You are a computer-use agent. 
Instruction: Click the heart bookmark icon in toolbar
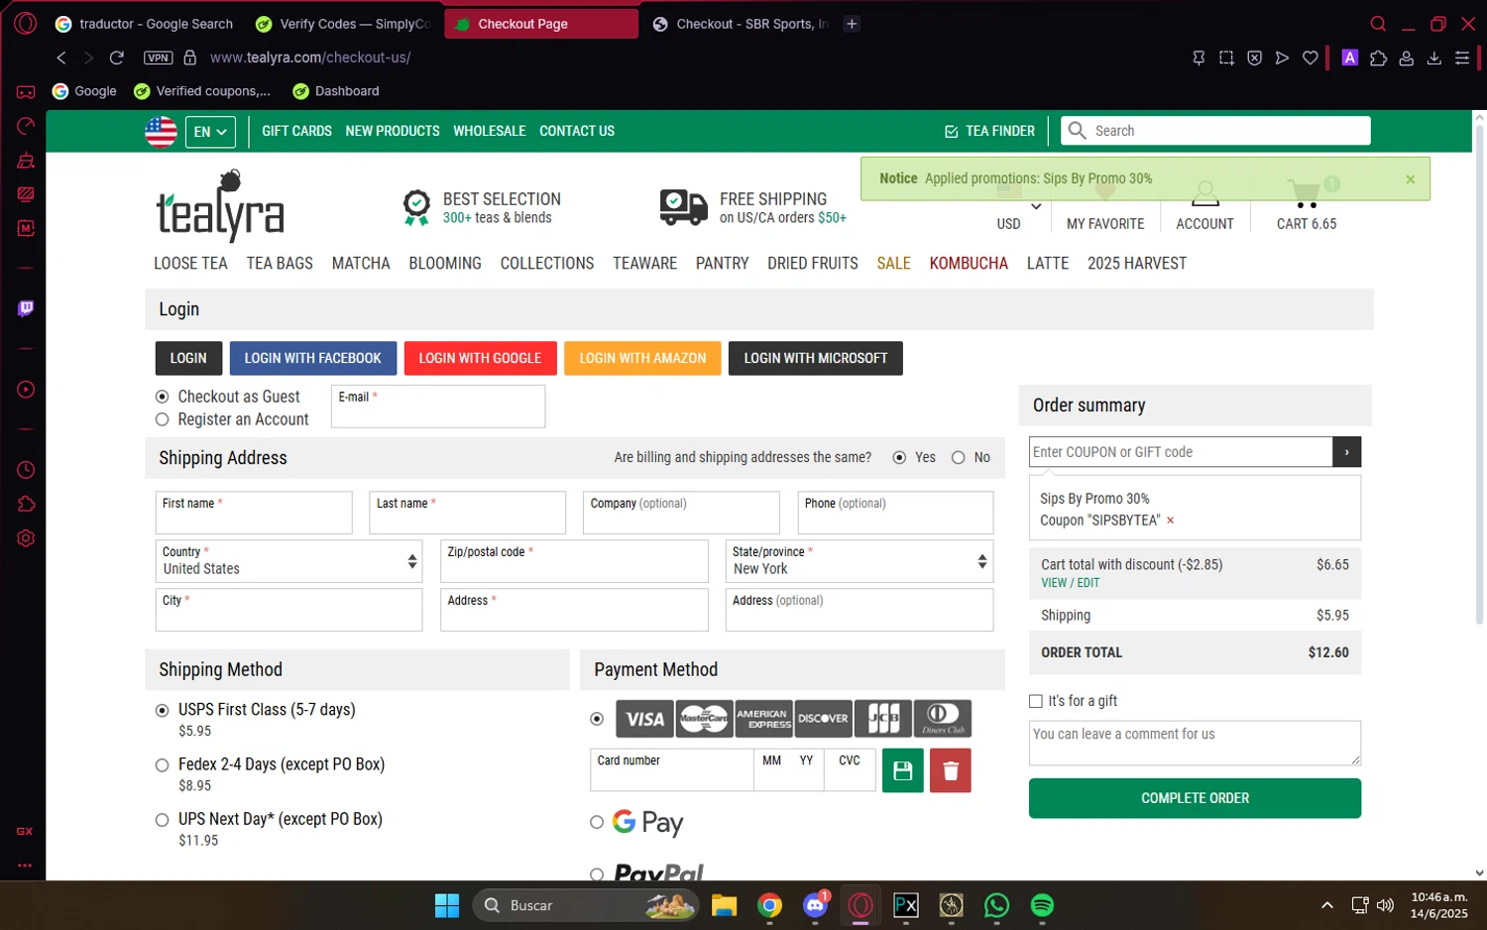point(1310,58)
